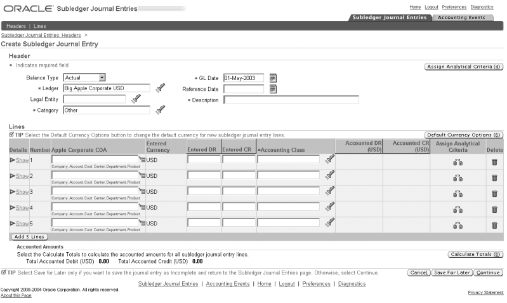Open account flexfield picker for line 4
The height and width of the screenshot is (303, 507).
[142, 207]
